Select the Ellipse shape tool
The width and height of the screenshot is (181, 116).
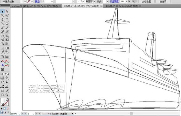coord(7,24)
